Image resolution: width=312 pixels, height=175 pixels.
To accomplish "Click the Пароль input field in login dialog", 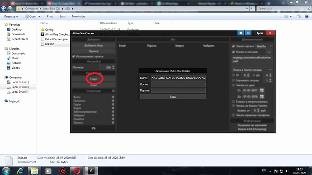I will 178,90.
